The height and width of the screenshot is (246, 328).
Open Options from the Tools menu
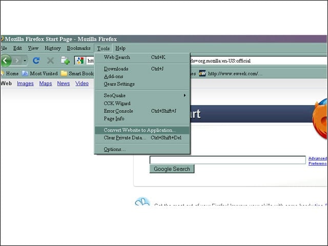tap(142, 149)
